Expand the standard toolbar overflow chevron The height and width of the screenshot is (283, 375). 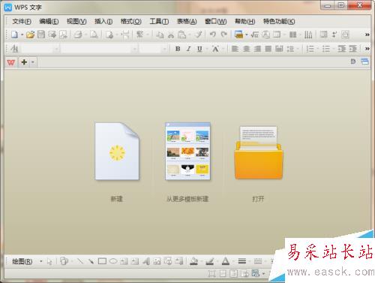coord(367,35)
